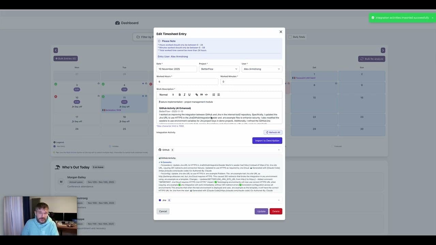The height and width of the screenshot is (245, 436).
Task: Apply underline formatting
Action: click(189, 95)
